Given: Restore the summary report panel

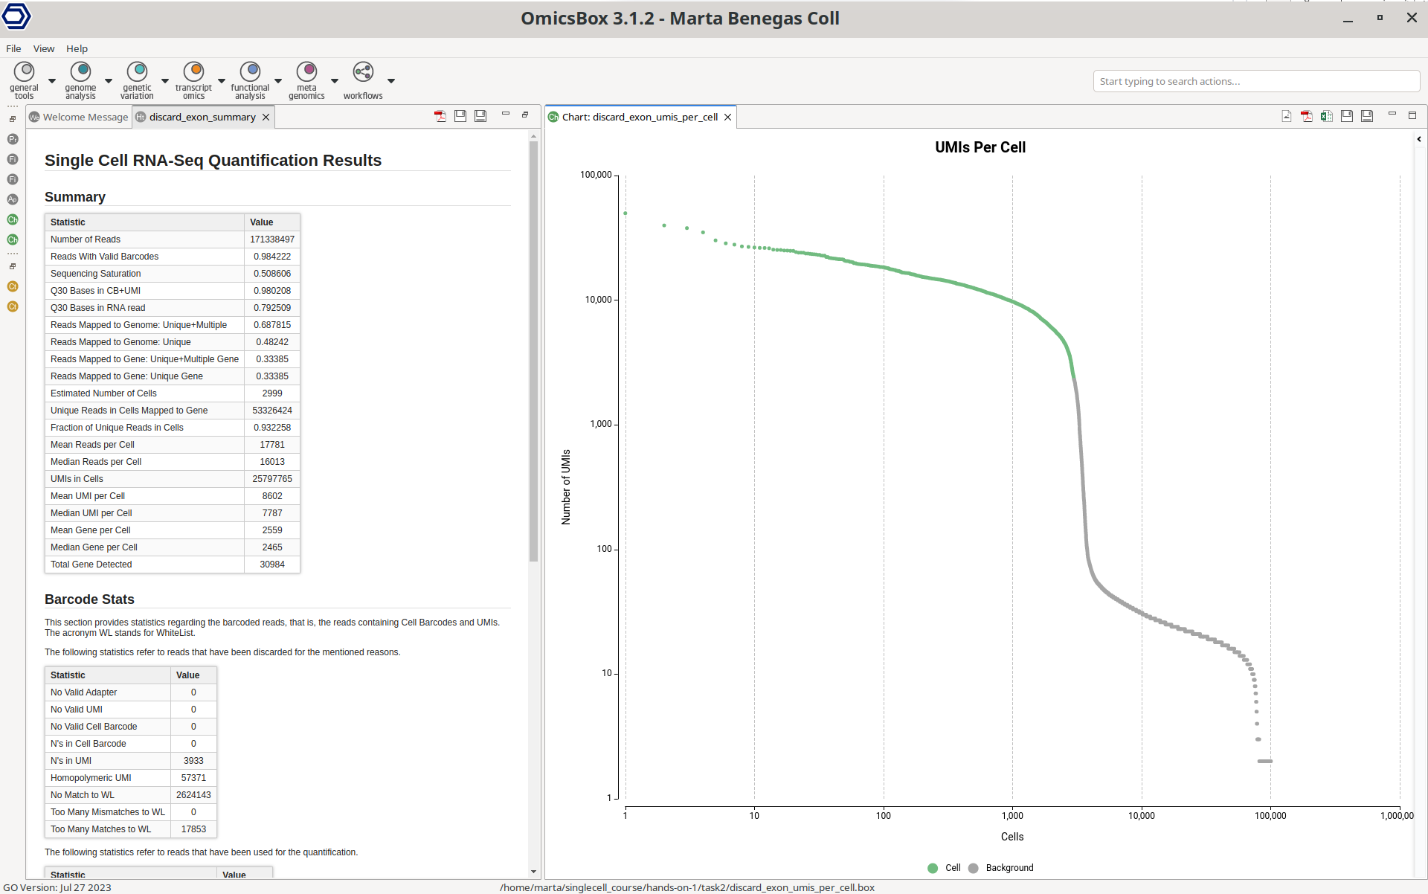Looking at the screenshot, I should (x=525, y=115).
